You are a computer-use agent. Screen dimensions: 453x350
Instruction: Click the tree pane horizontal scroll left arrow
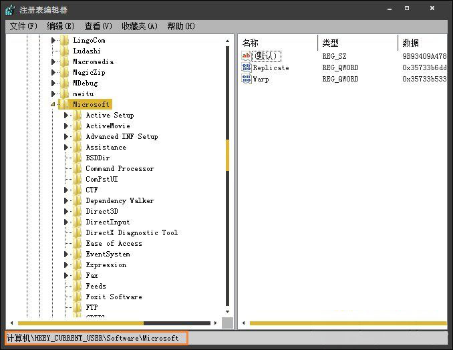(x=12, y=323)
